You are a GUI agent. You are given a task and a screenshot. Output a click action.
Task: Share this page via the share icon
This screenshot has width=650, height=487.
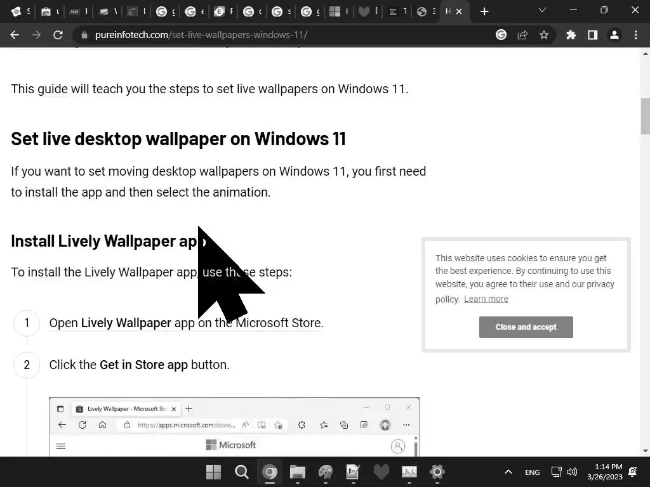tap(523, 36)
